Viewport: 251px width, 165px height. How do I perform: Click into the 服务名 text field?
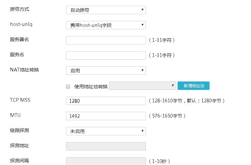106,56
